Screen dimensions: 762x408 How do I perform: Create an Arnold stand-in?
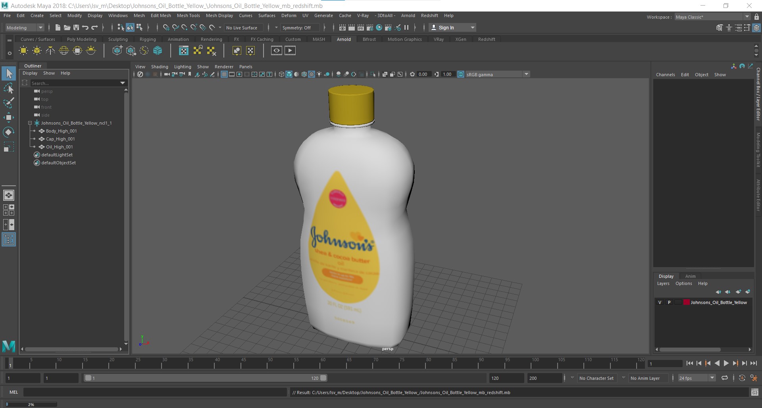(117, 50)
